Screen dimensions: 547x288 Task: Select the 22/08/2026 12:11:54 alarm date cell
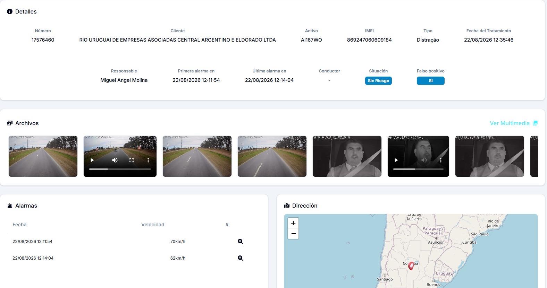32,242
